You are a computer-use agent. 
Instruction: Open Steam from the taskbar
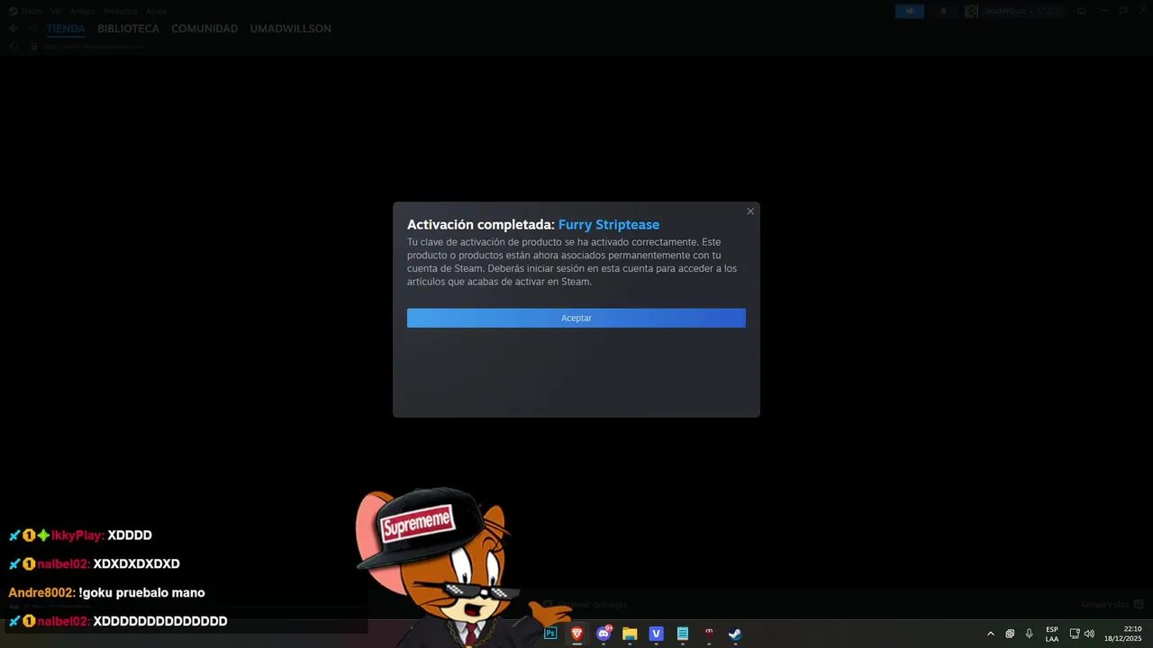735,634
